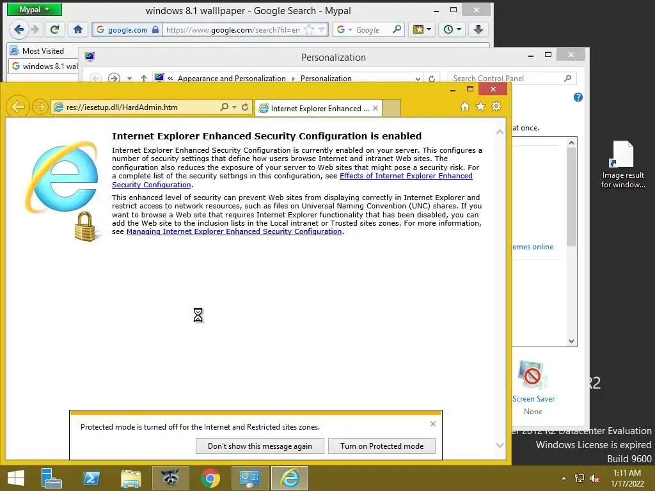Screen dimensions: 655x491
Task: Launch PowerShell from taskbar
Action: (x=91, y=478)
